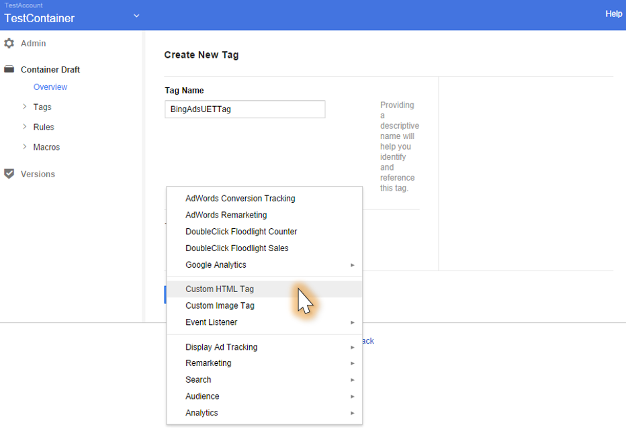626x433 pixels.
Task: Open the Analytics submenu arrow
Action: pyautogui.click(x=352, y=413)
